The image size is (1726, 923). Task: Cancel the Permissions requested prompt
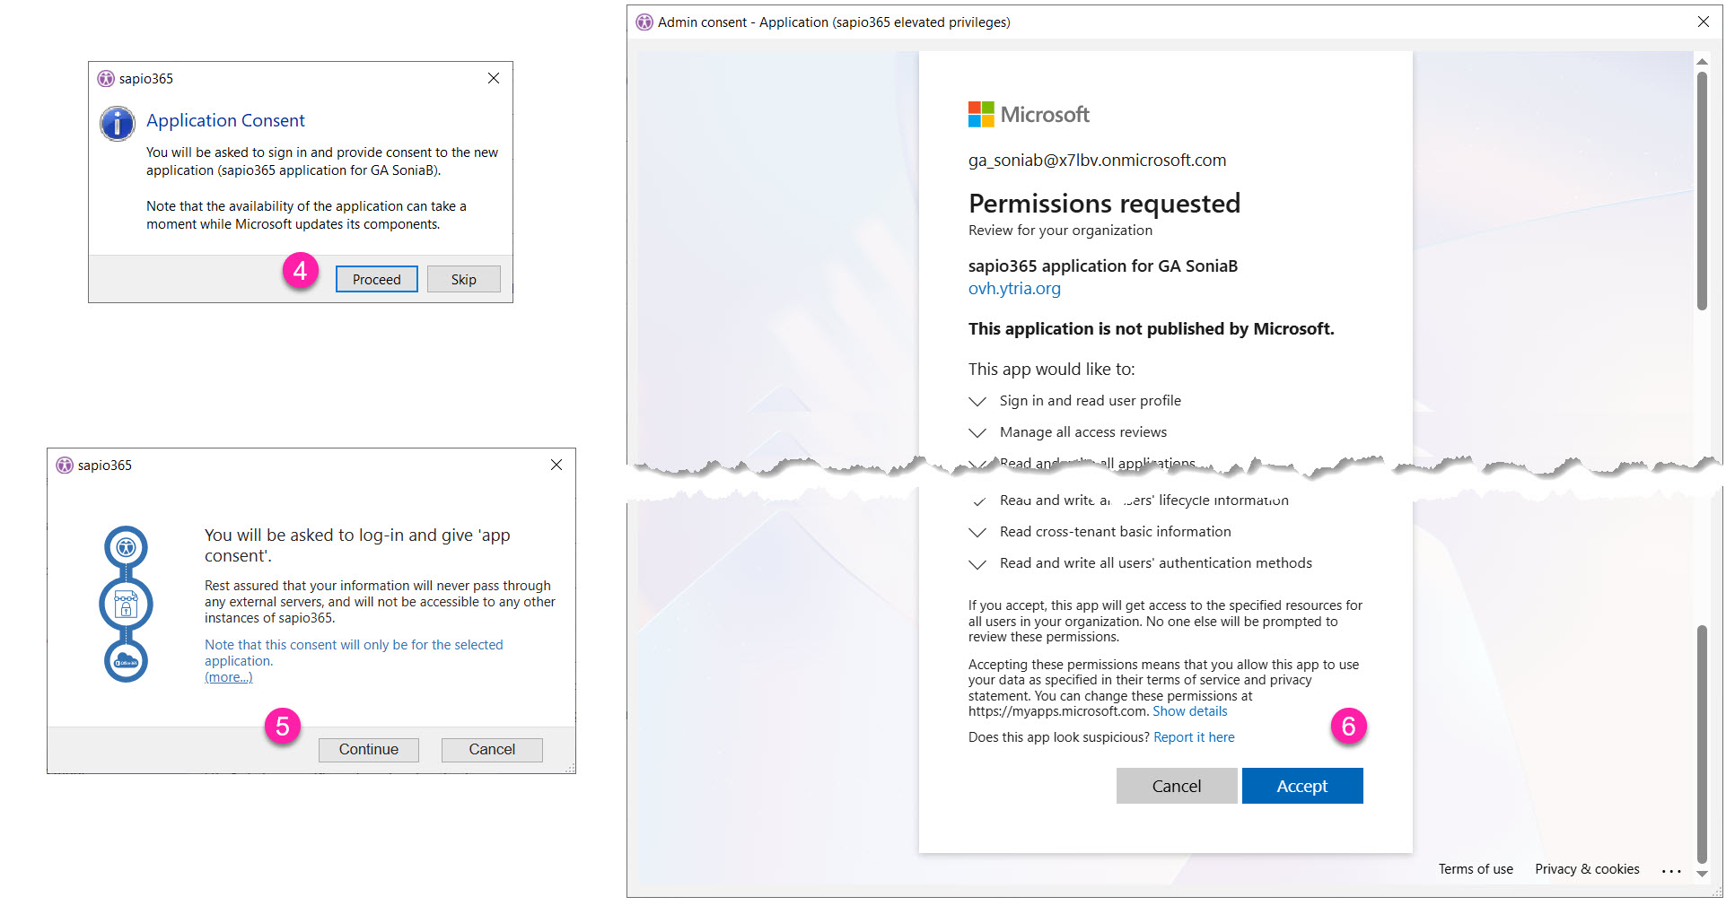(1176, 787)
